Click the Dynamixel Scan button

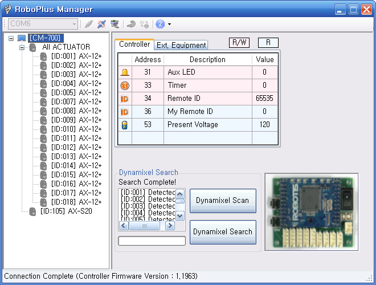(223, 201)
